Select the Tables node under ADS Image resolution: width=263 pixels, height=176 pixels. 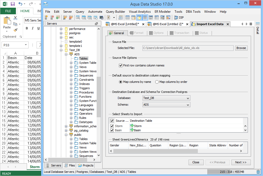coord(83,58)
